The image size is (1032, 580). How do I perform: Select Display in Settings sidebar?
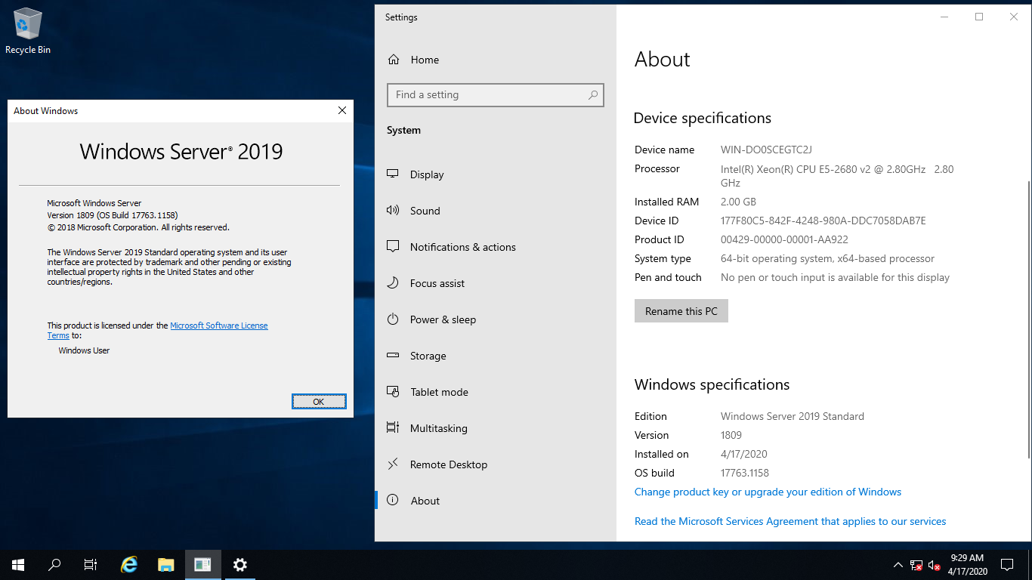tap(496, 174)
